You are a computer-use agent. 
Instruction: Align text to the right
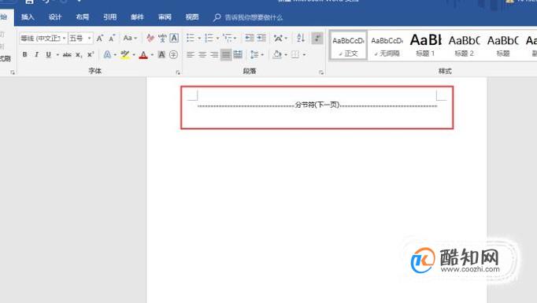click(x=214, y=54)
